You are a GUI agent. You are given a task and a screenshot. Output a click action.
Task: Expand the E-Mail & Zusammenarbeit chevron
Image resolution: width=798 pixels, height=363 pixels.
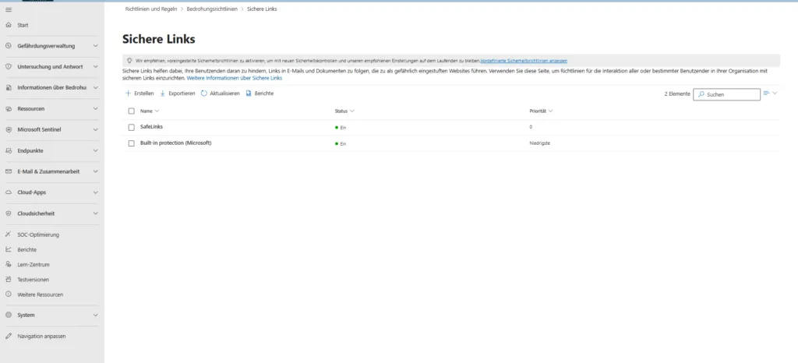(96, 171)
